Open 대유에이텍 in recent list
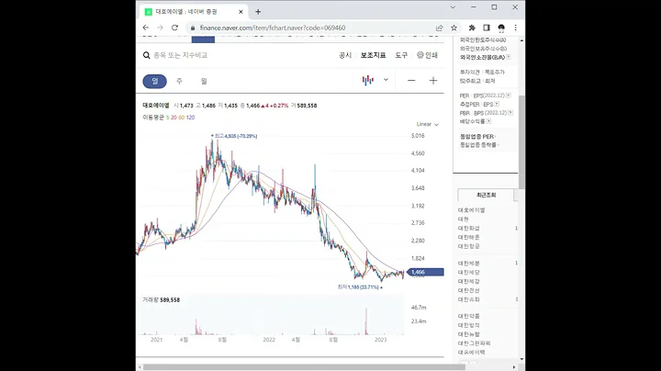Viewport: 661px width, 371px height. (471, 352)
